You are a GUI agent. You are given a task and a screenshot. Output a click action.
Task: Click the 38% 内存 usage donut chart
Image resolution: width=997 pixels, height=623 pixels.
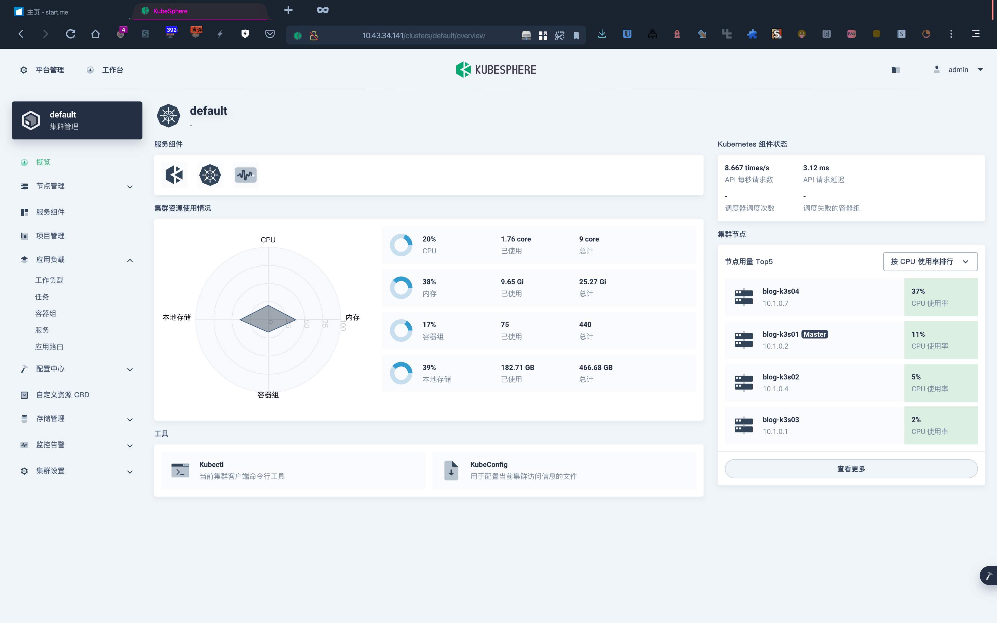(401, 287)
